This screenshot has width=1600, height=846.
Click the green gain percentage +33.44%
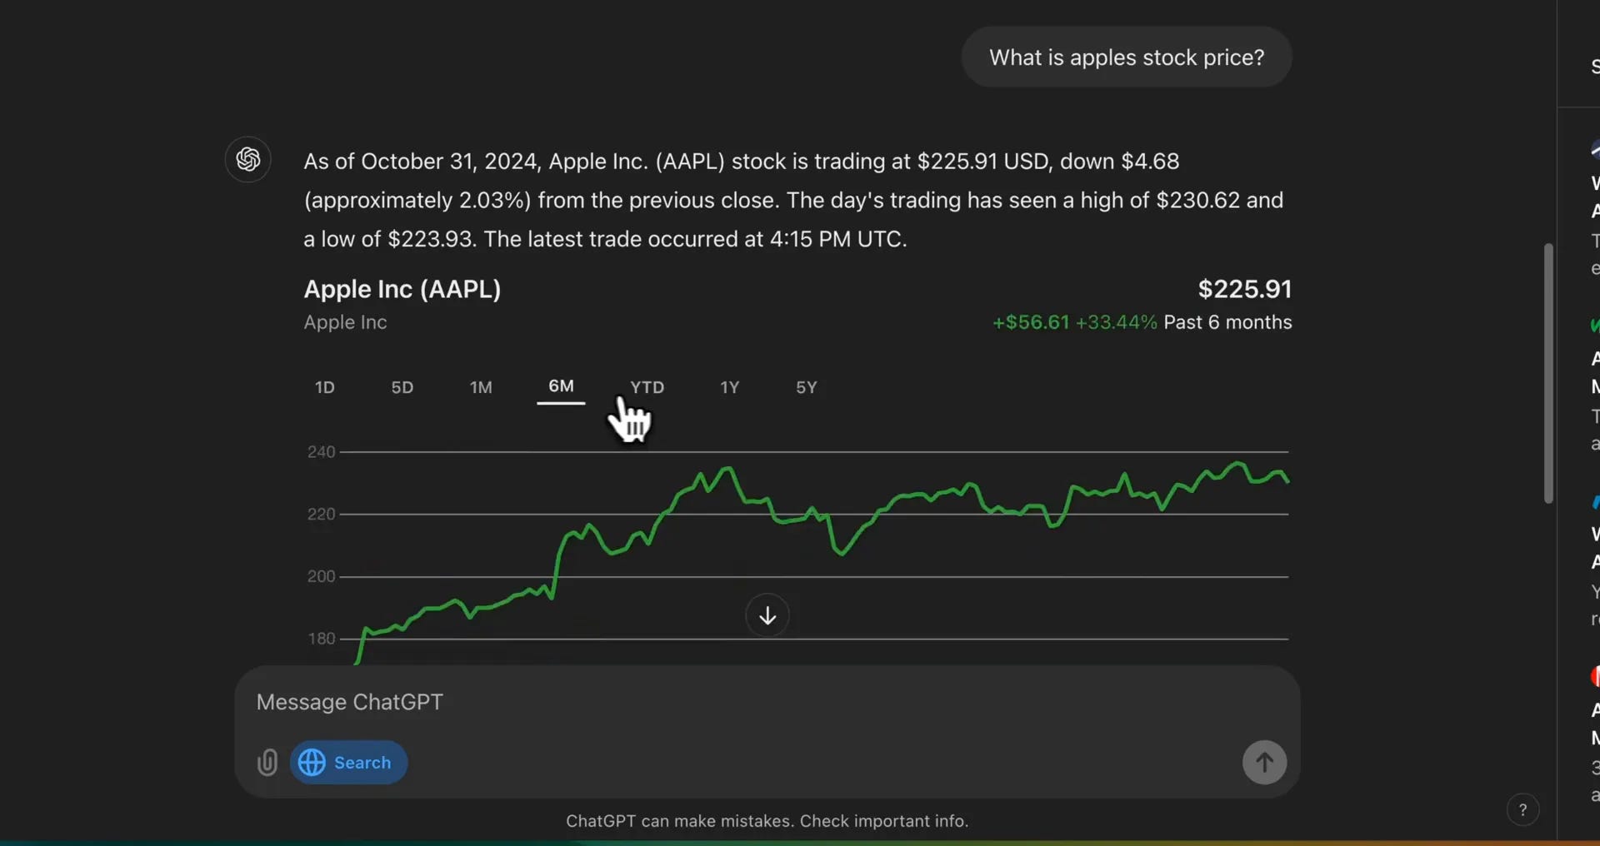(x=1117, y=322)
